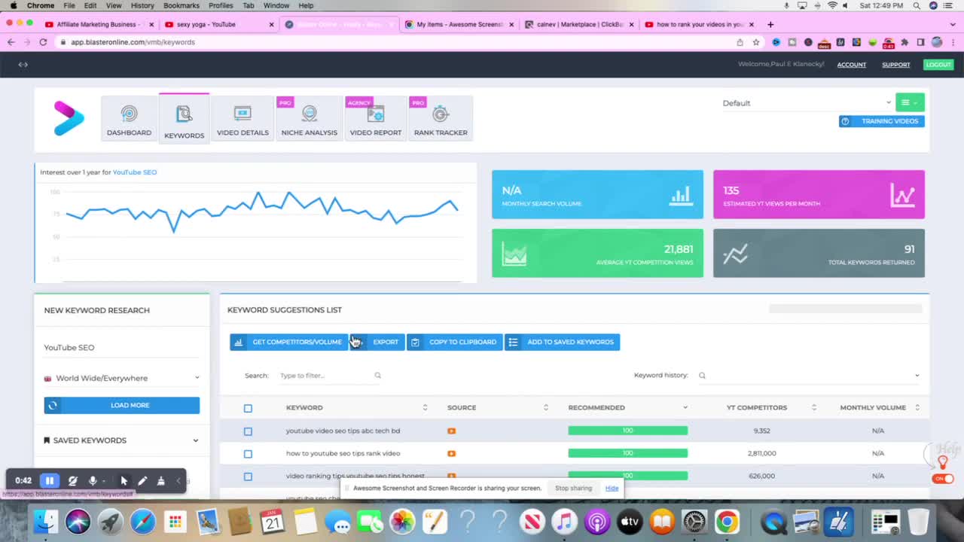Toggle the recorder camera-off icon

(72, 480)
